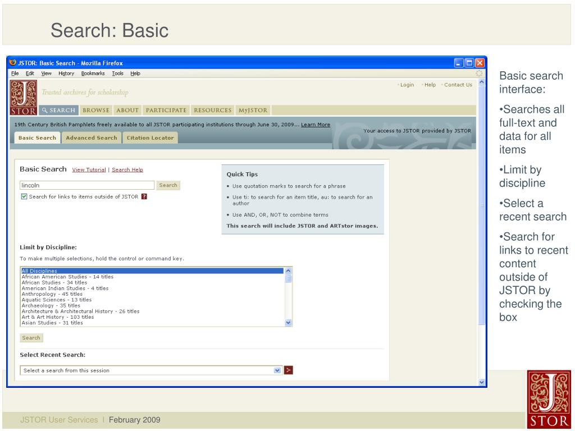The image size is (575, 431).
Task: Minimize the Firefox window
Action: point(459,63)
